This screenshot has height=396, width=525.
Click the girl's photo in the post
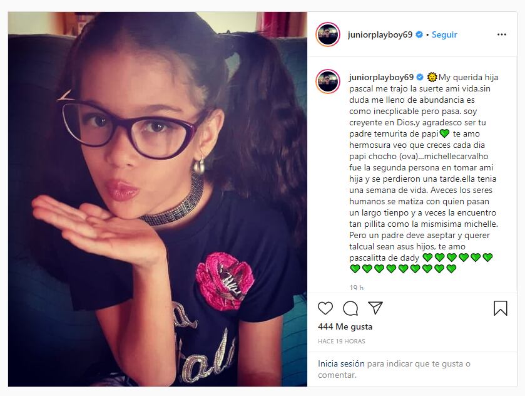(157, 199)
